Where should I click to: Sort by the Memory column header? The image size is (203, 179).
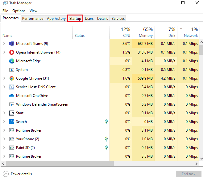coord(143,33)
